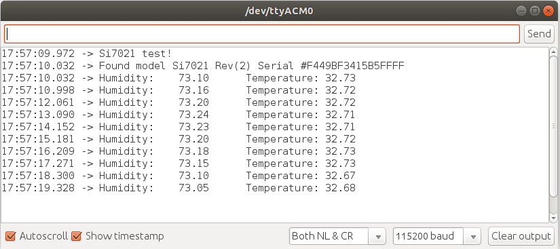Click the scrollbar up arrow

[554, 52]
